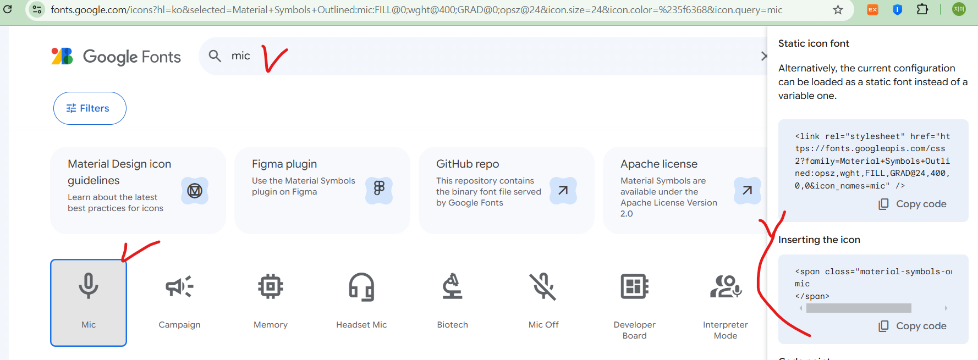Open the Filters button
This screenshot has width=978, height=360.
pos(90,108)
